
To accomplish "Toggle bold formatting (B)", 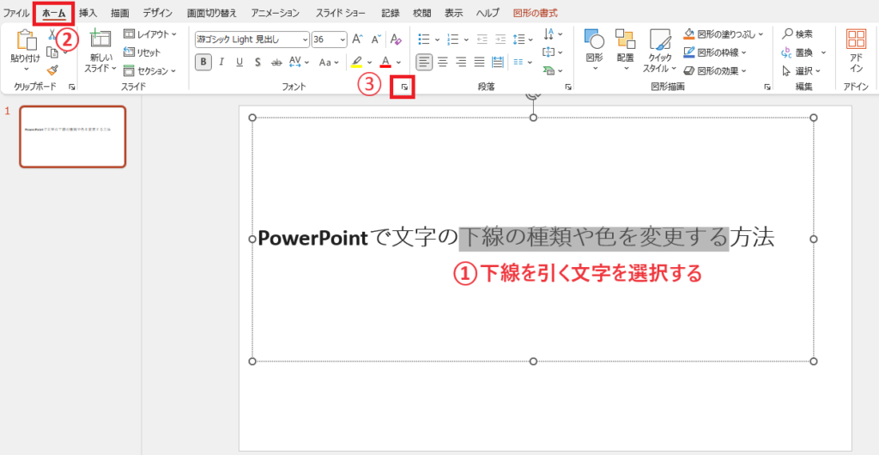I will tap(203, 62).
